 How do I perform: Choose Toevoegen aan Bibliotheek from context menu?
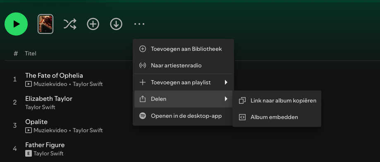pyautogui.click(x=183, y=49)
